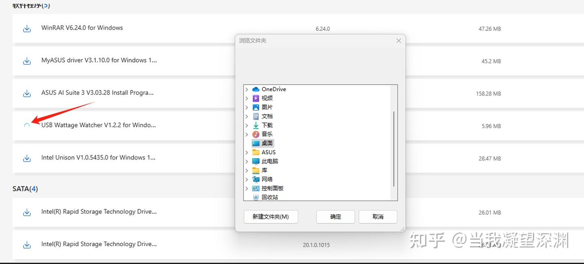Viewport: 584px width, 264px height.
Task: Click the 5.96 MB size value
Action: 492,126
